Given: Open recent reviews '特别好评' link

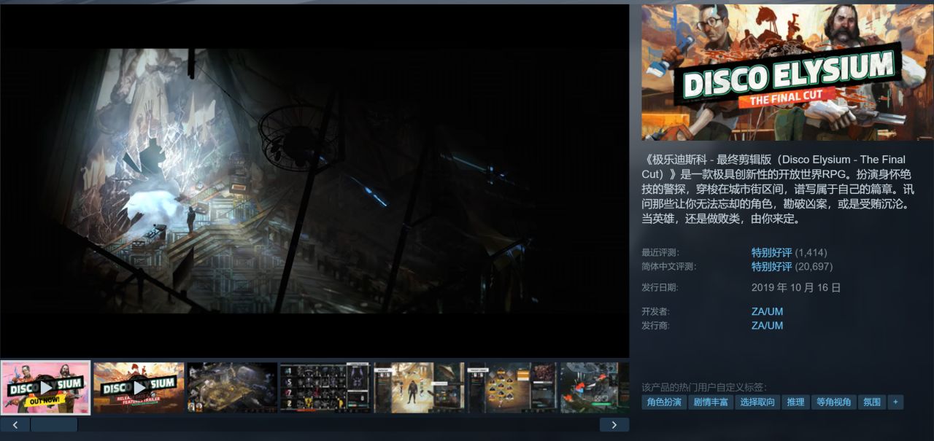Looking at the screenshot, I should pyautogui.click(x=772, y=252).
